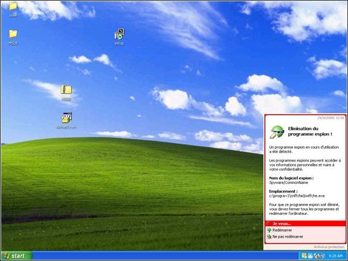348x261 pixels.
Task: Click the network computers tray icon
Action: (322, 256)
